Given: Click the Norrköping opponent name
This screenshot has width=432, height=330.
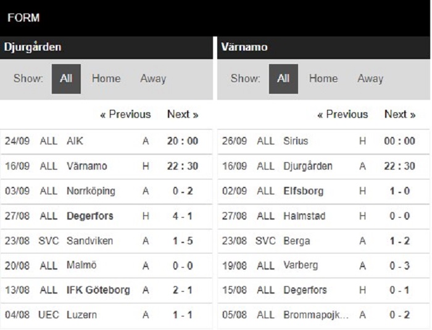Looking at the screenshot, I should [x=91, y=191].
